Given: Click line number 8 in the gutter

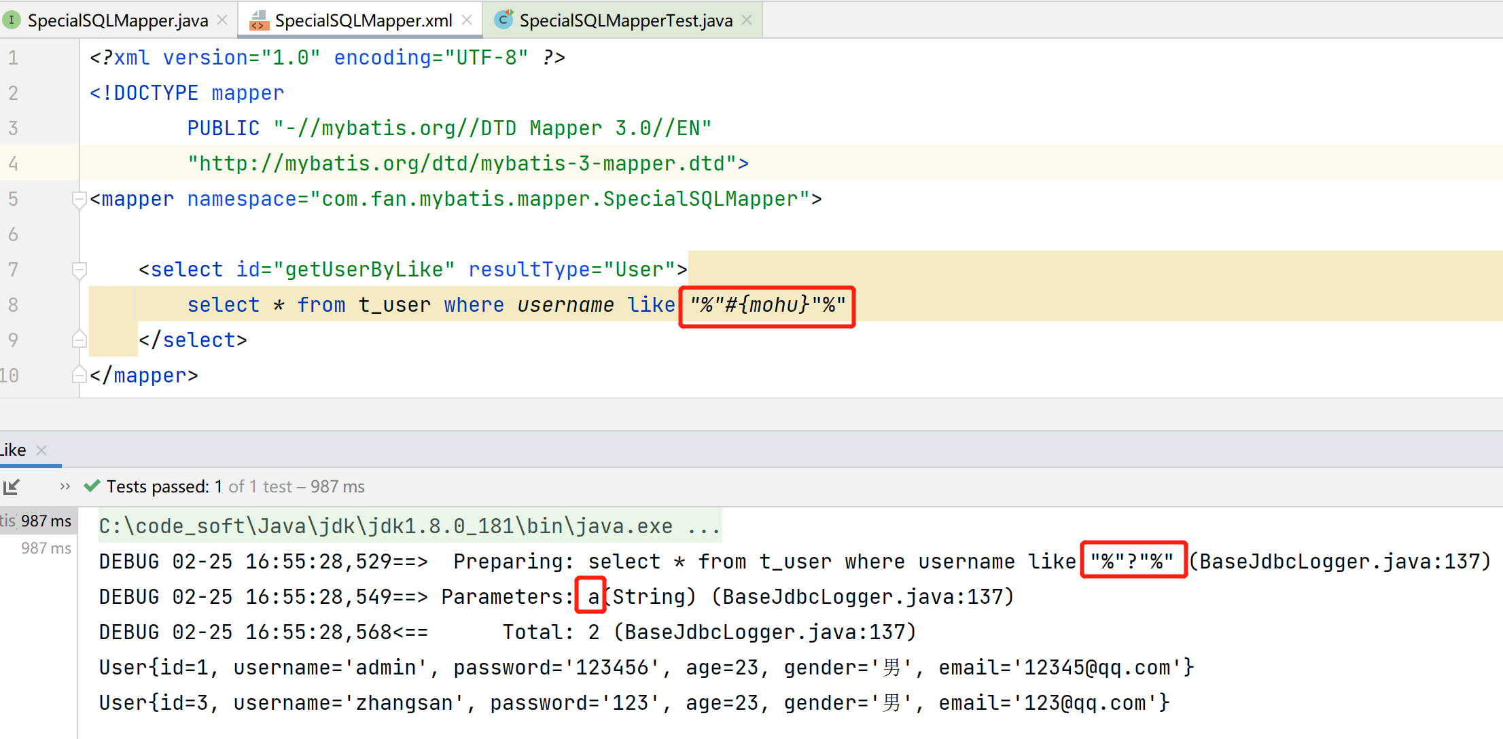Looking at the screenshot, I should 13,305.
